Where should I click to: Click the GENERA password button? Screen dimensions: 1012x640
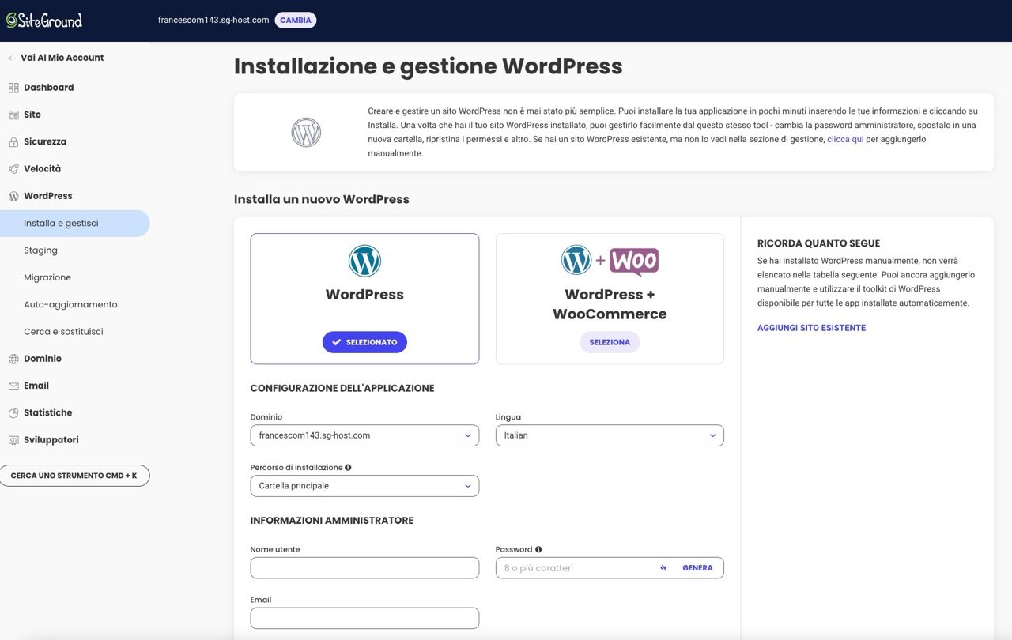697,568
